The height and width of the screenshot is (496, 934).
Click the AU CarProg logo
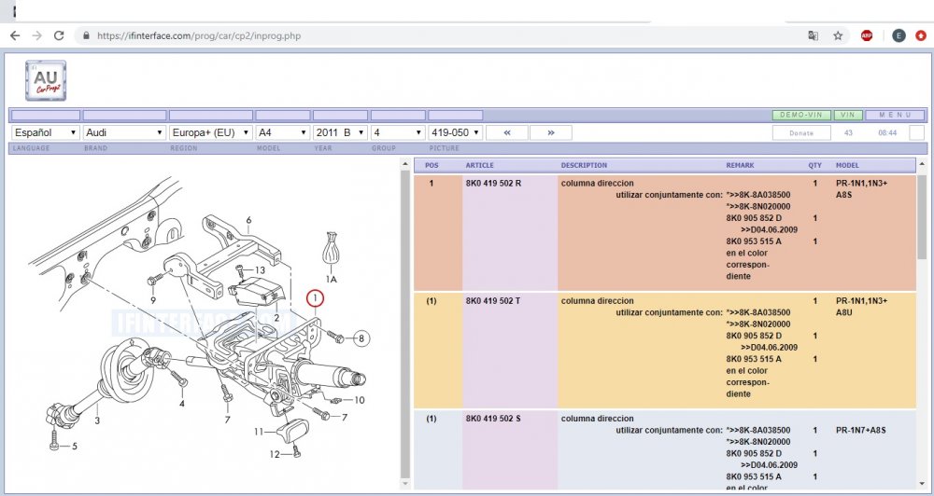click(46, 80)
